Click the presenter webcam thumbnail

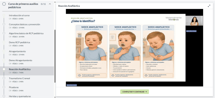194,21
